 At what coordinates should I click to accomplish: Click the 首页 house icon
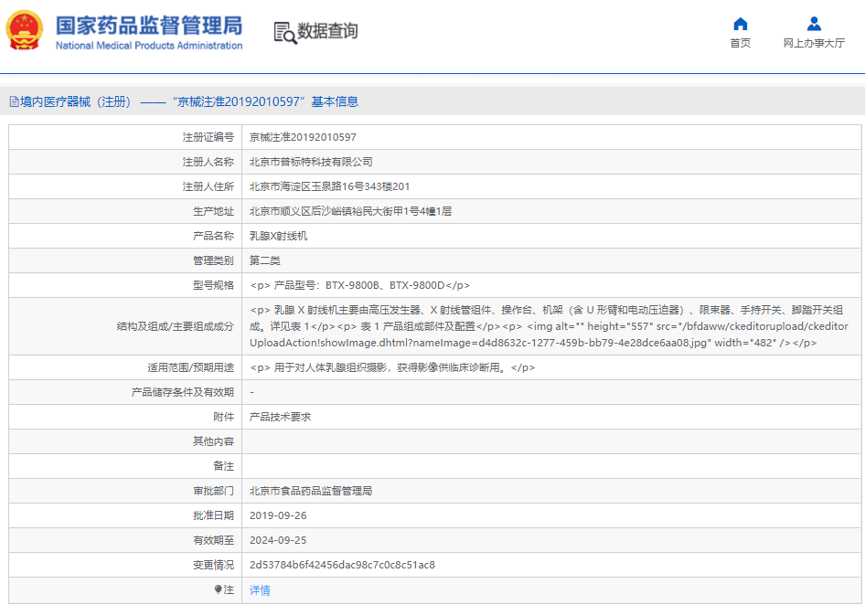(741, 24)
